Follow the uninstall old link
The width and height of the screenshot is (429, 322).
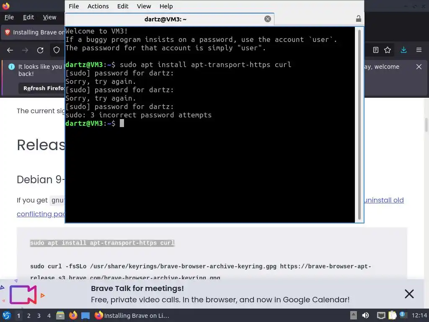[384, 200]
